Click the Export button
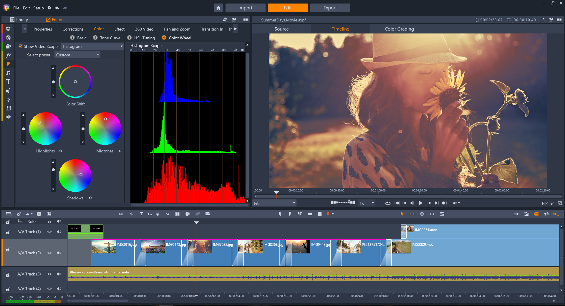Image resolution: width=565 pixels, height=306 pixels. (x=330, y=8)
